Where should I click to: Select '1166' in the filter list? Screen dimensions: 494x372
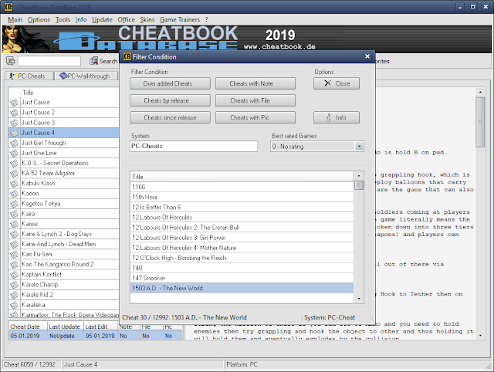click(x=242, y=187)
